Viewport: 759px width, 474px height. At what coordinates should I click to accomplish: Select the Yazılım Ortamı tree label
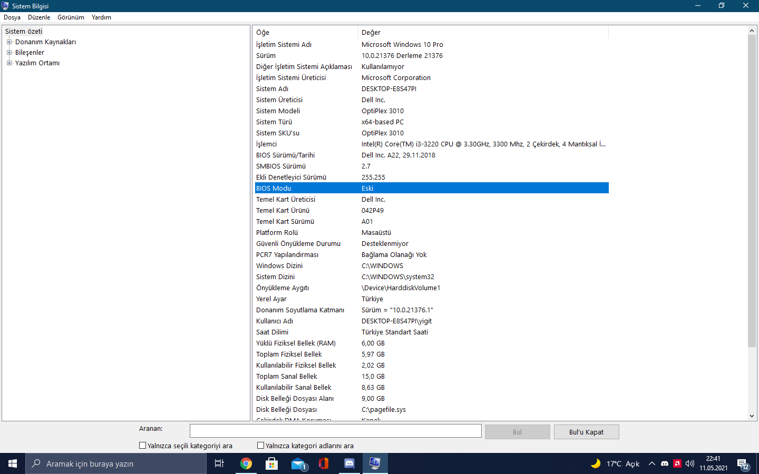(37, 63)
